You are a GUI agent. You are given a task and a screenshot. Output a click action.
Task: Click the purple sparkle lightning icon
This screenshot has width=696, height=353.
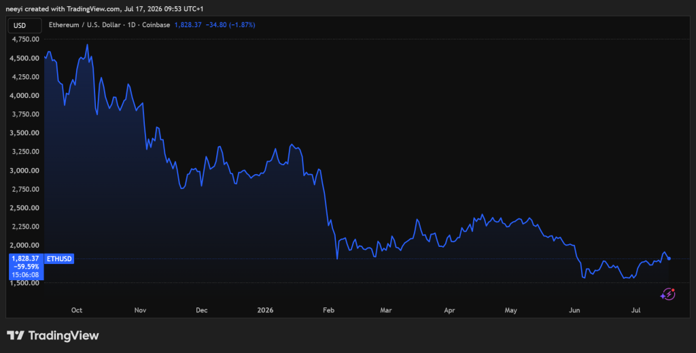667,295
